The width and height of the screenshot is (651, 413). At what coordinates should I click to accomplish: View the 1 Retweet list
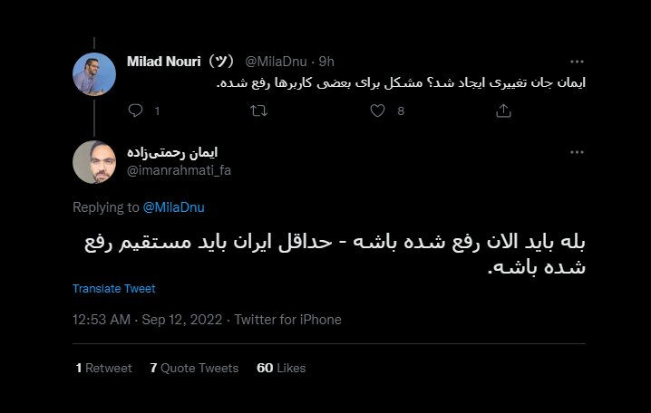point(103,368)
